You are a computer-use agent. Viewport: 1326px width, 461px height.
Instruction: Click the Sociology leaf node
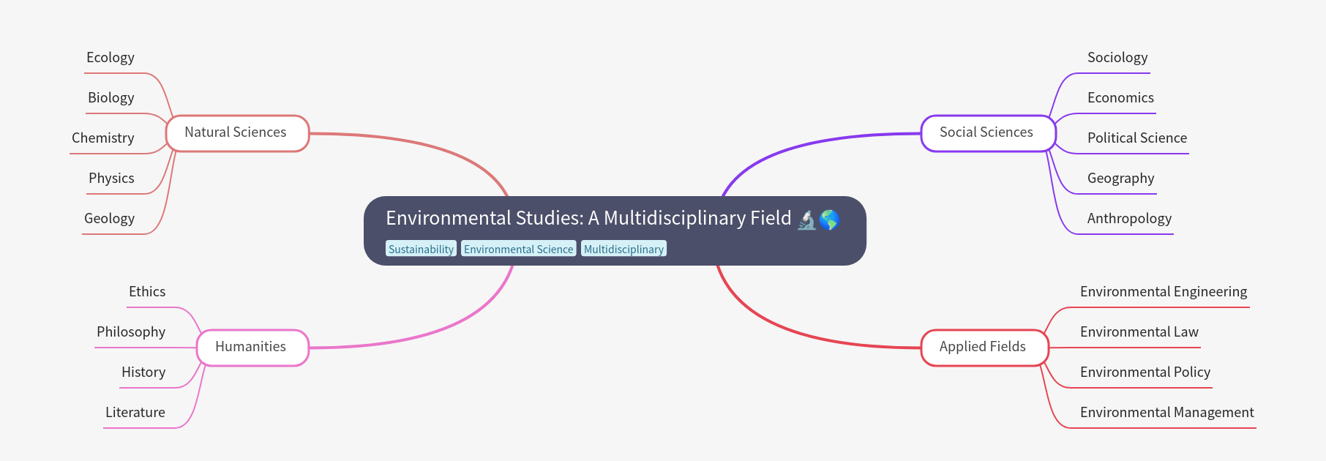tap(1117, 58)
